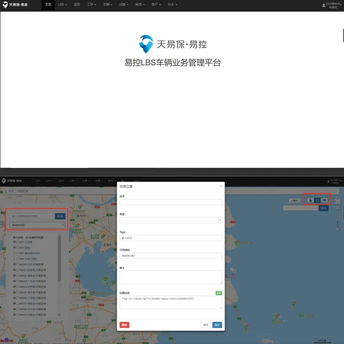Viewport: 344px width, 344px height.
Task: Expand the 上海市 city selector on map
Action: [294, 200]
